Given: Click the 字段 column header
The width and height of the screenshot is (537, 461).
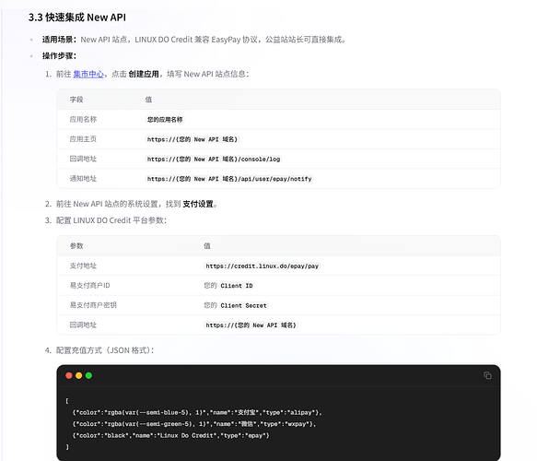Looking at the screenshot, I should click(x=76, y=100).
